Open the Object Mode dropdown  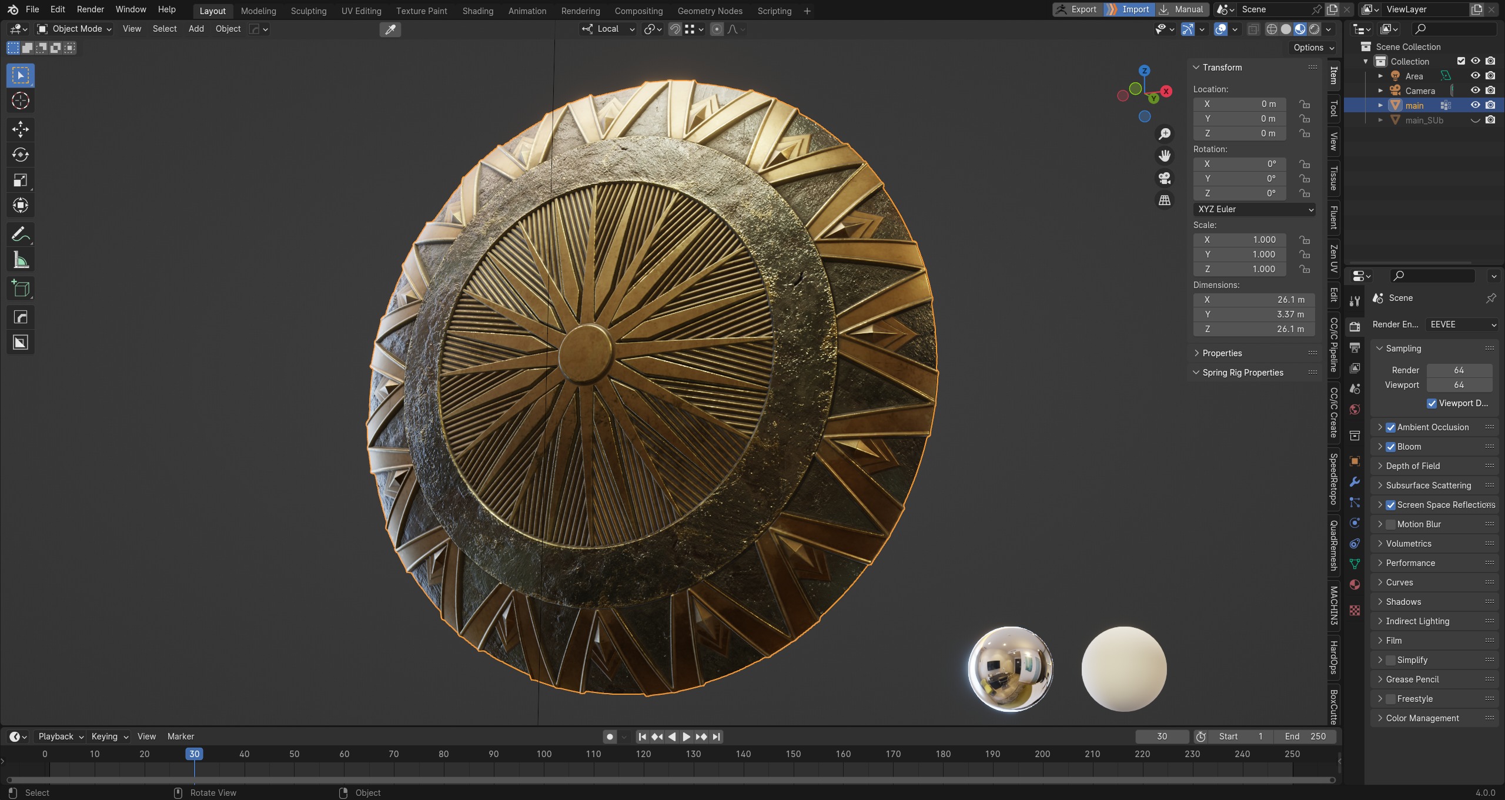click(75, 29)
